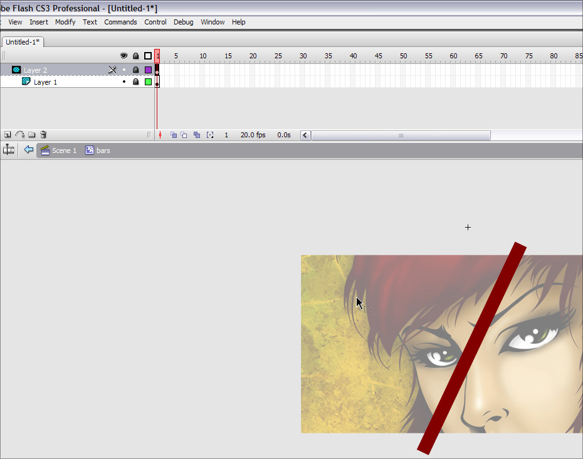Screen dimensions: 583x459
Task: Insert a new layer folder
Action: click(x=31, y=135)
